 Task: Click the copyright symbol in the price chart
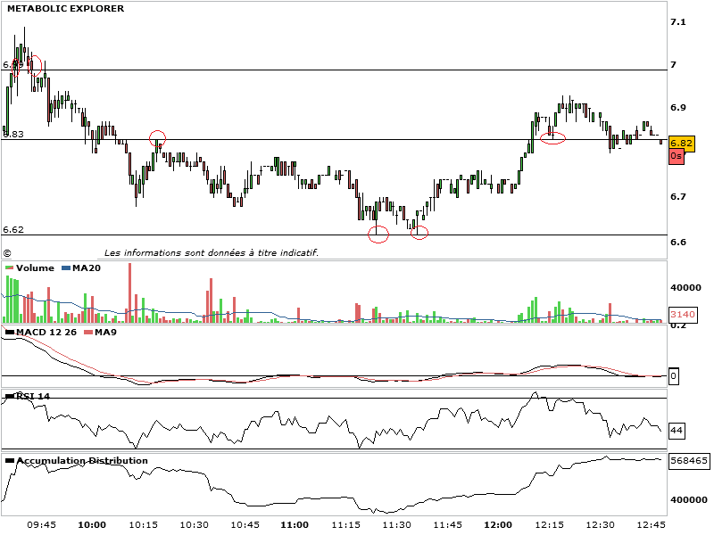click(7, 253)
